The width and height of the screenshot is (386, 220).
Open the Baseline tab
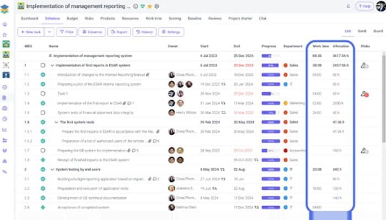(x=195, y=18)
